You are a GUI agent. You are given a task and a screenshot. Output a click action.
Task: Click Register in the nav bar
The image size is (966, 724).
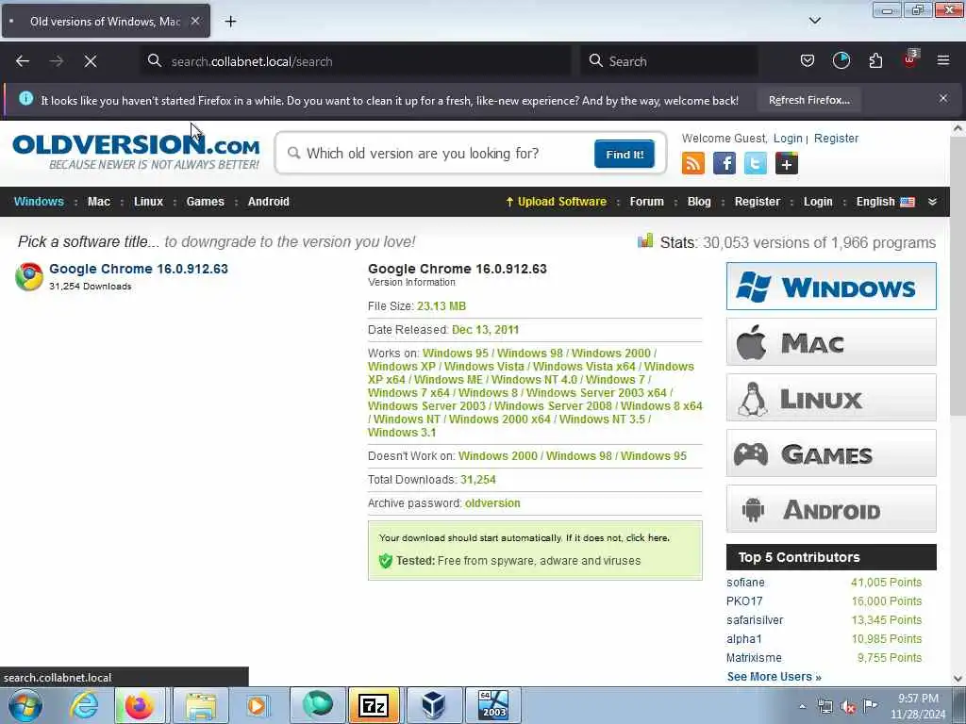(x=758, y=202)
